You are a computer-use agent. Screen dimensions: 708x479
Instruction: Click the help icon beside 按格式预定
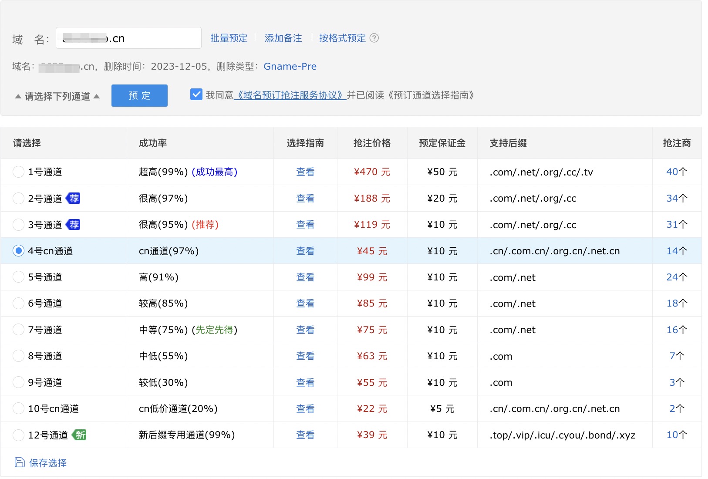(x=374, y=38)
